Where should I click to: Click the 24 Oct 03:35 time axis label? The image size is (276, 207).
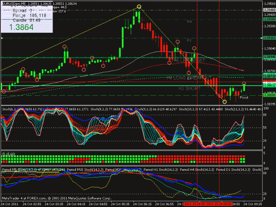[x=54, y=204]
